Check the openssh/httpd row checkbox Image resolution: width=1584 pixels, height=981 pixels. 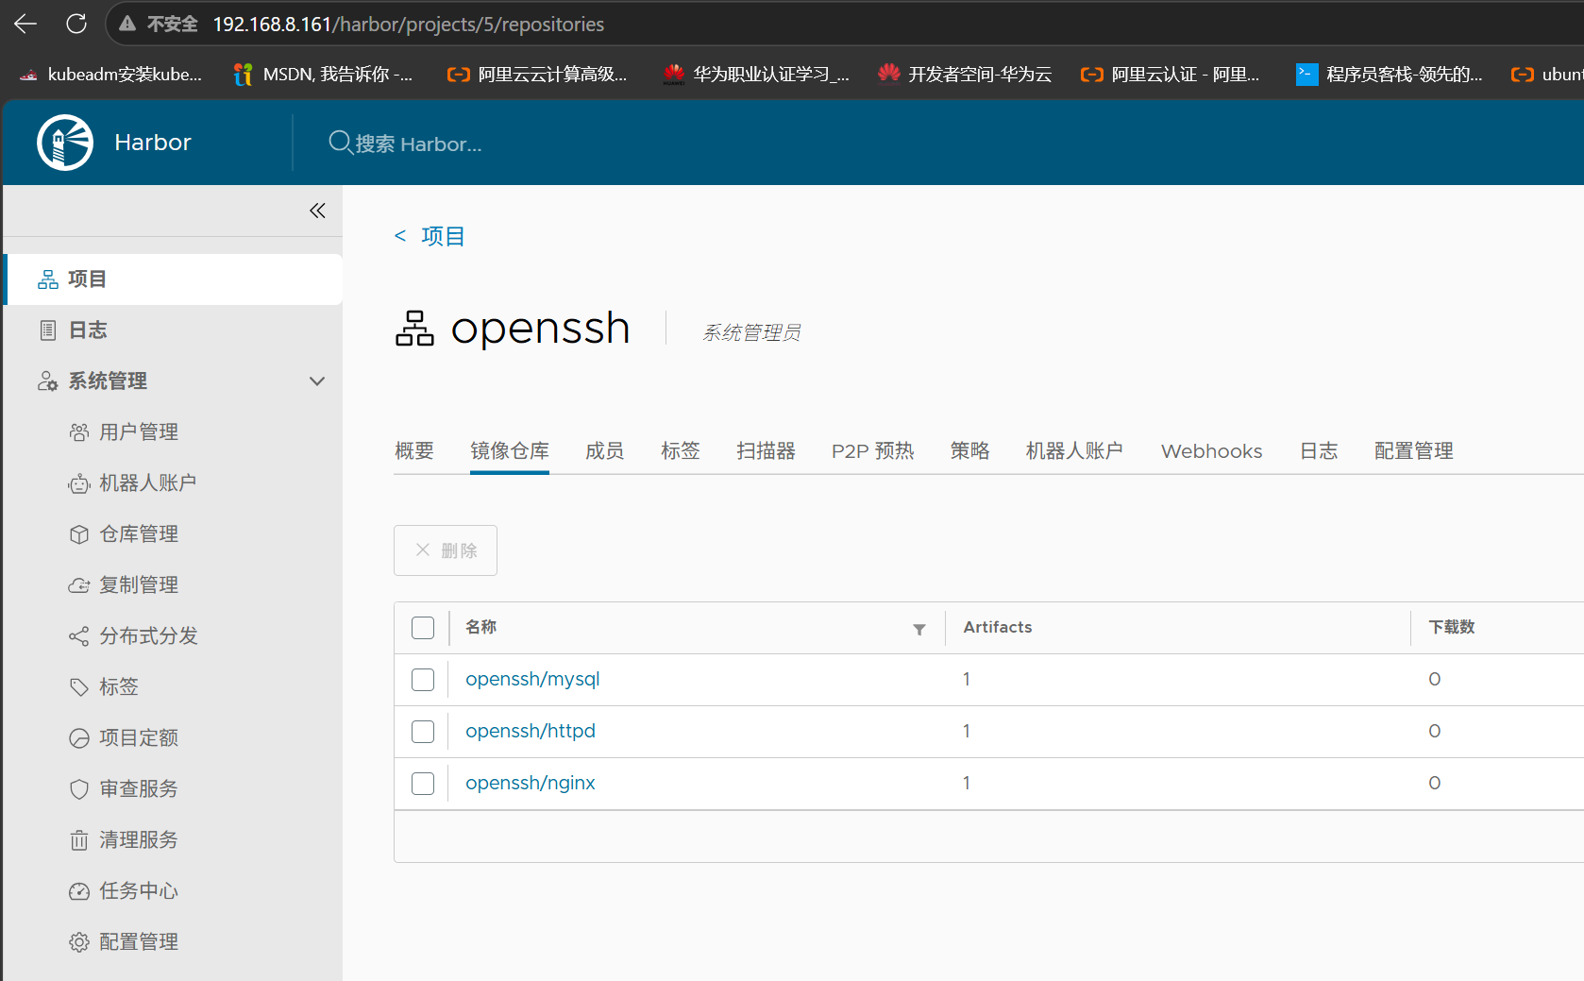(423, 732)
